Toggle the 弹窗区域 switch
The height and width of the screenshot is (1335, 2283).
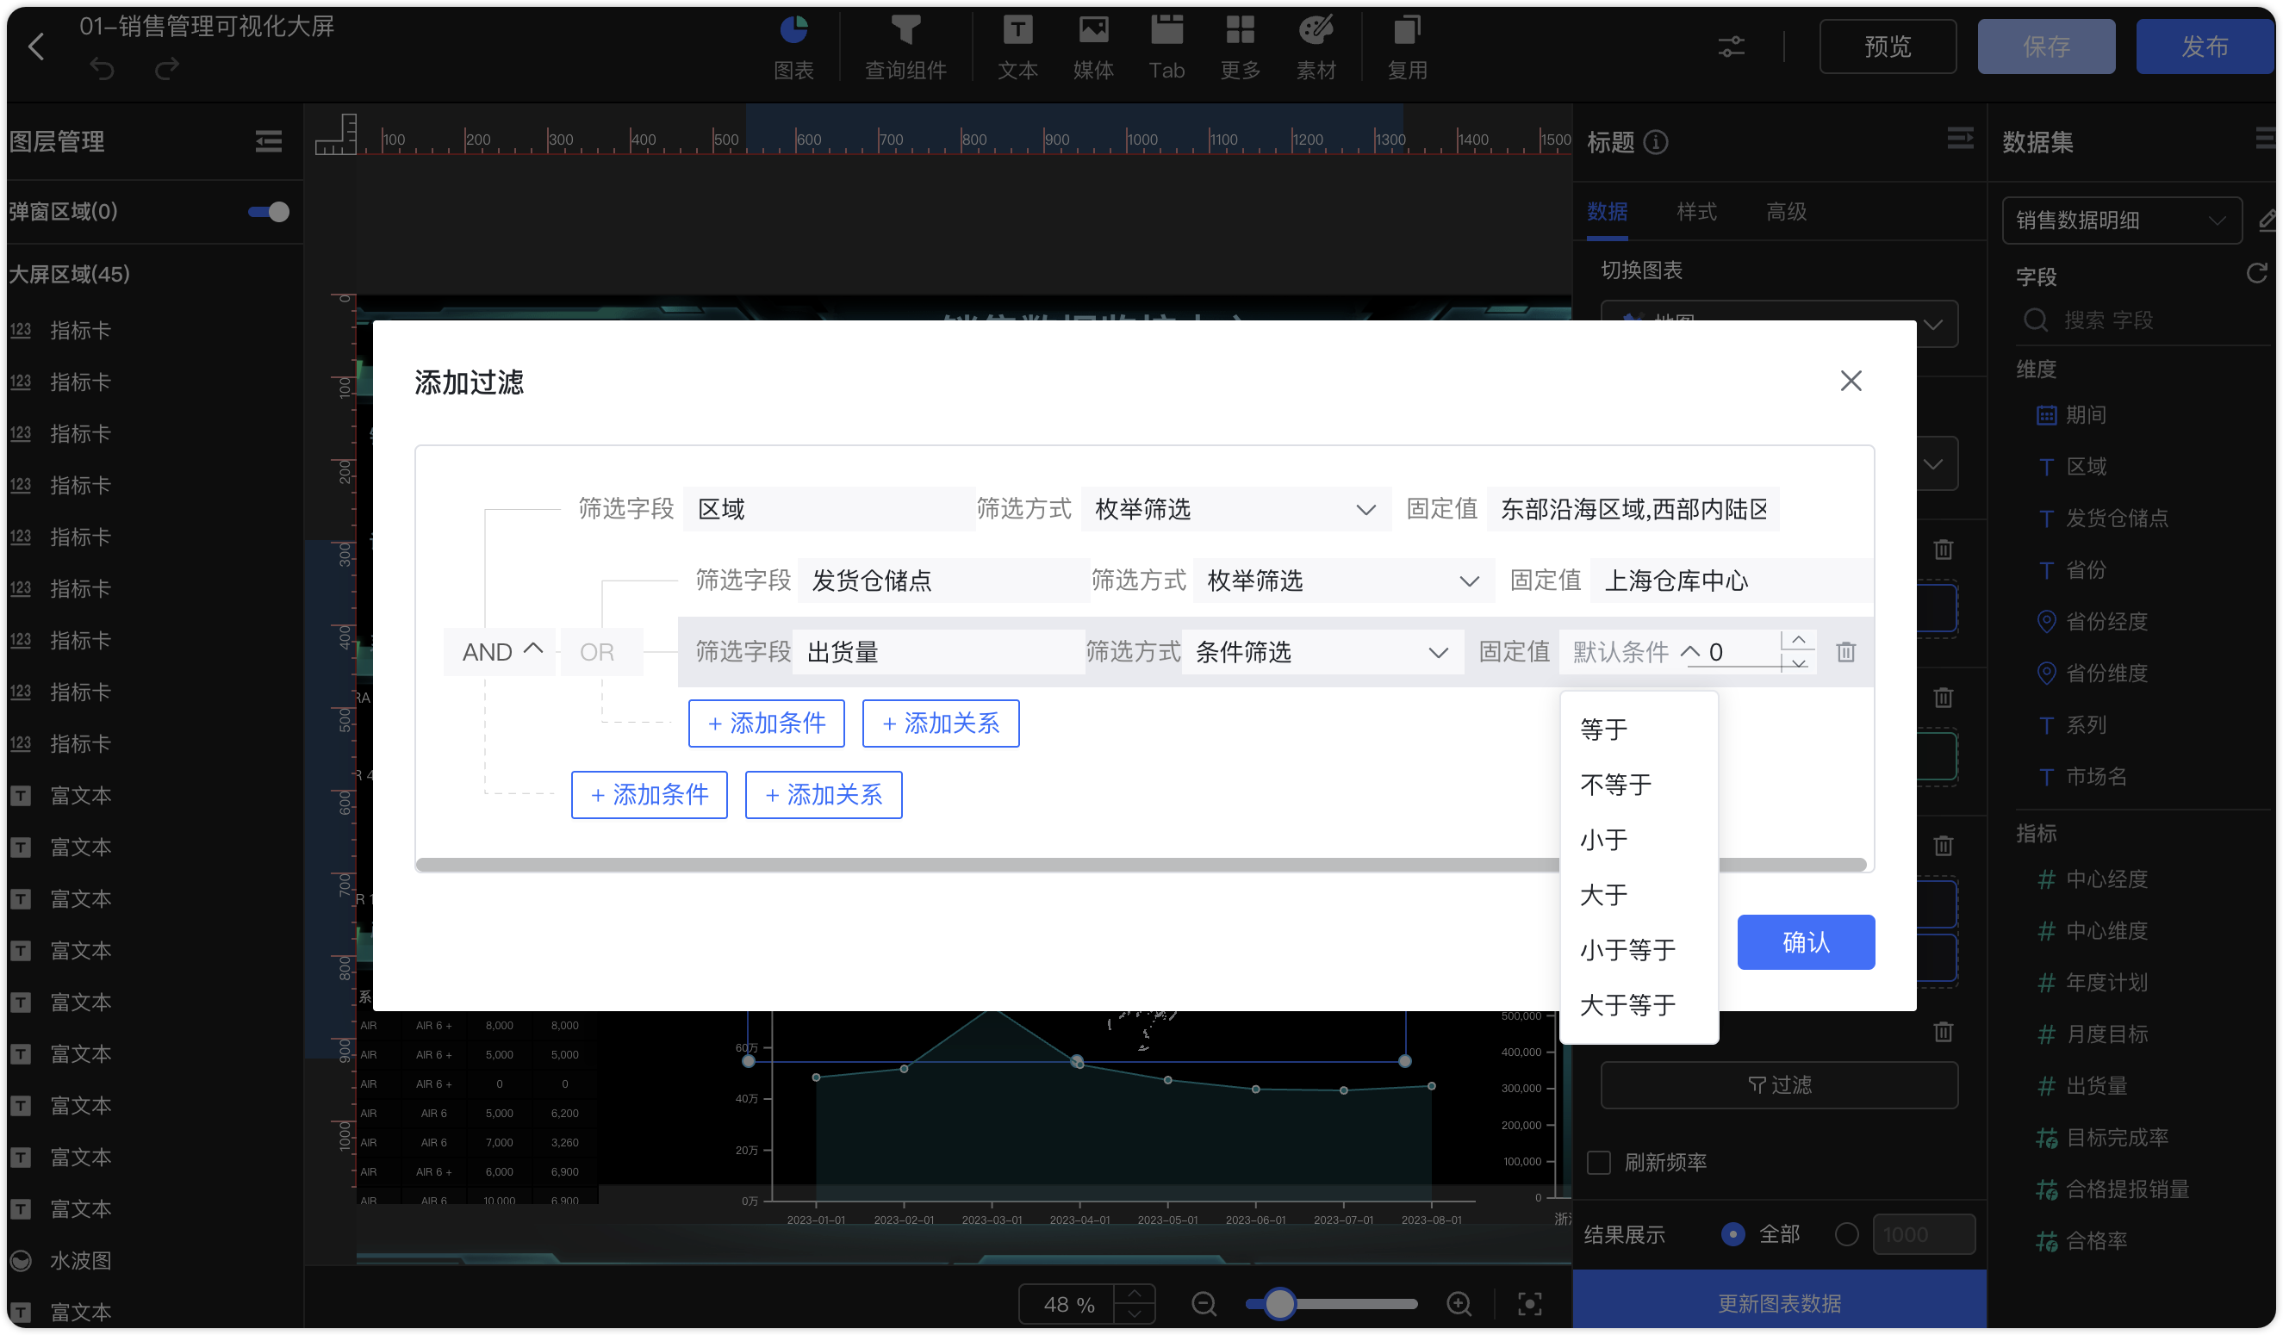tap(268, 212)
